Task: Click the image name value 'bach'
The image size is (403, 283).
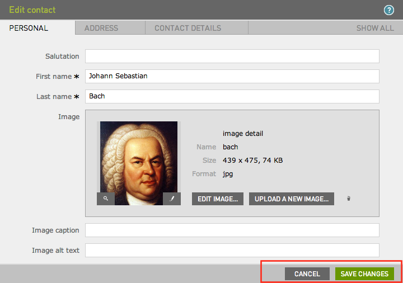Action: (x=231, y=147)
